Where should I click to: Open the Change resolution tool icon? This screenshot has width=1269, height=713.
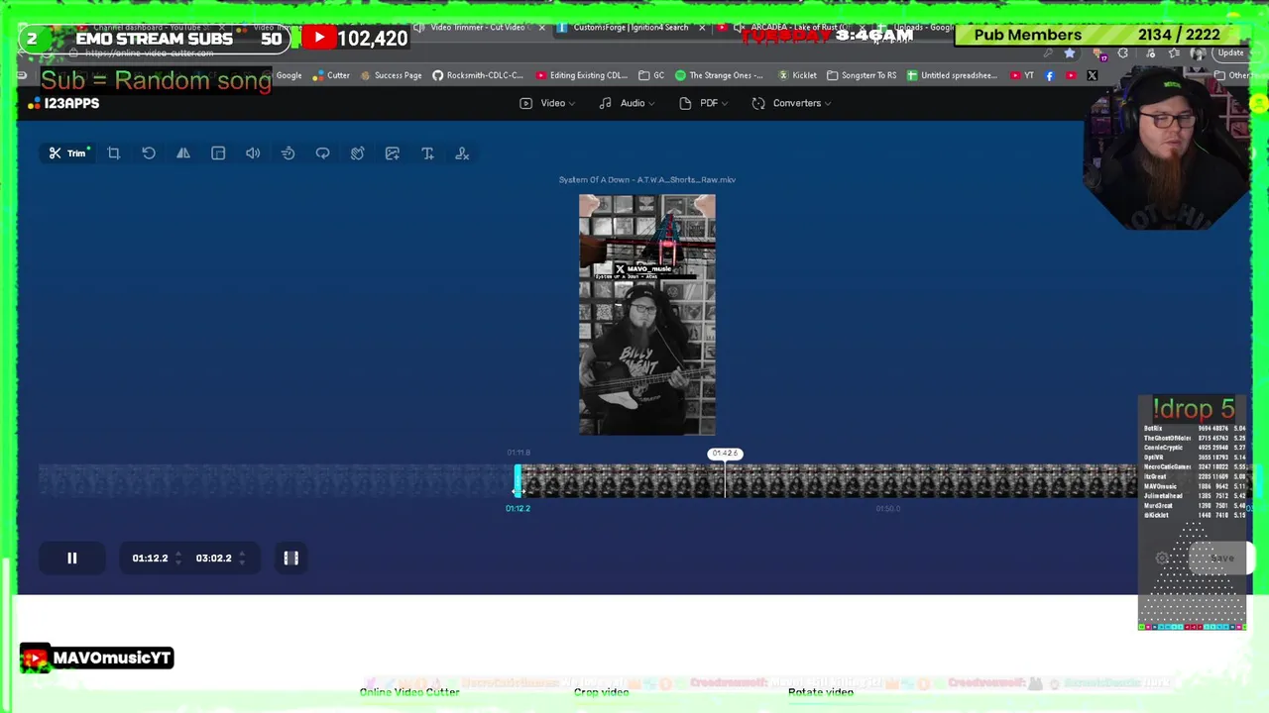point(218,153)
